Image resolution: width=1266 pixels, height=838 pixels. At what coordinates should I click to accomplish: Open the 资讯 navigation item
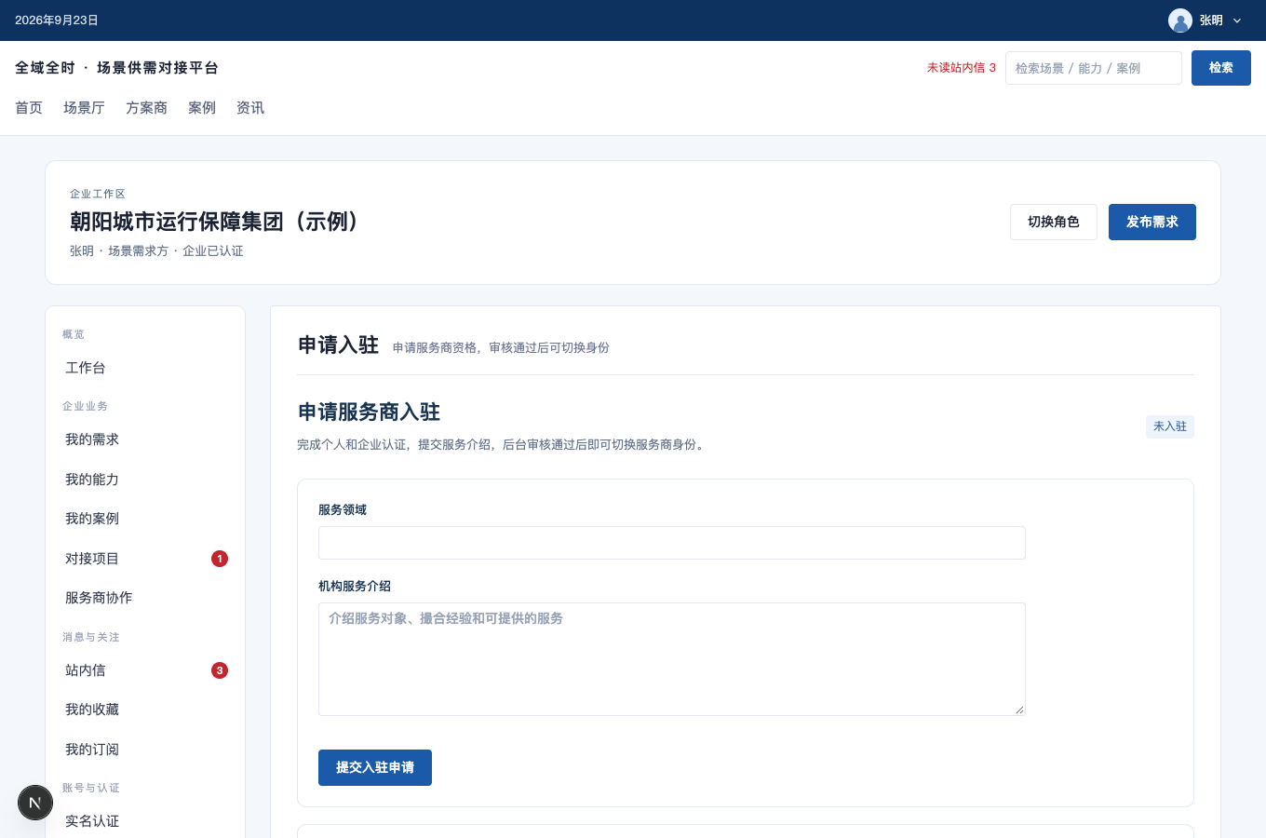250,108
